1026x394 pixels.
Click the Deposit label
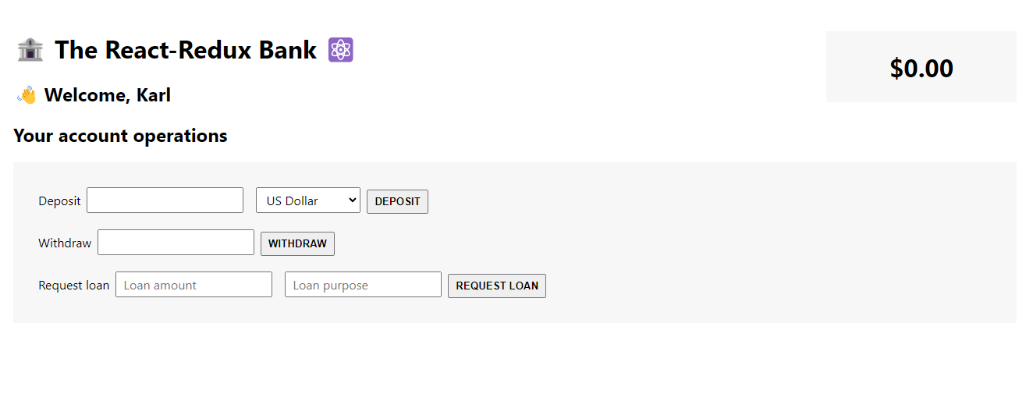[x=59, y=201]
